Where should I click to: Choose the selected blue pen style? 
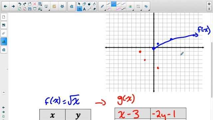pyautogui.click(x=113, y=4)
